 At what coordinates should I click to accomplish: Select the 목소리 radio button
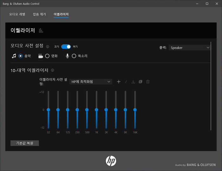[x=74, y=56]
